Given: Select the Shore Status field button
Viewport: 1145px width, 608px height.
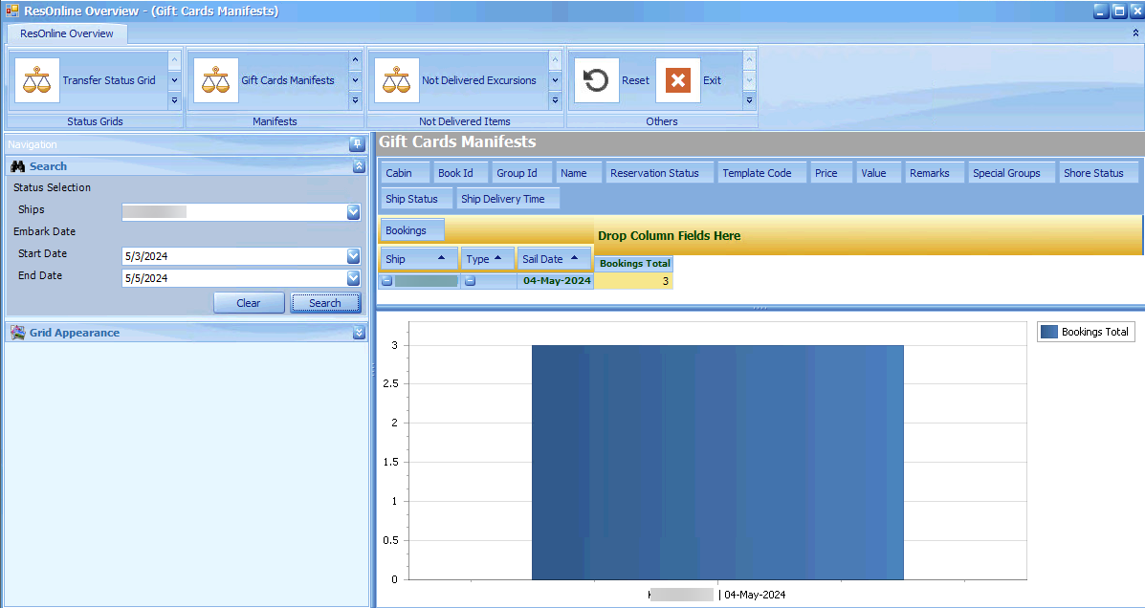Looking at the screenshot, I should click(x=1098, y=173).
